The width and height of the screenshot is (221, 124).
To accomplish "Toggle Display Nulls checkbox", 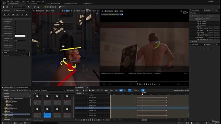I will pos(15,24).
